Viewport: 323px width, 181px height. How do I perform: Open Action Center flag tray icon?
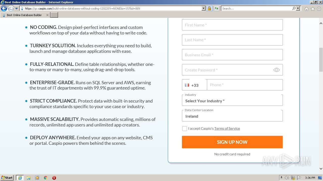click(x=299, y=178)
